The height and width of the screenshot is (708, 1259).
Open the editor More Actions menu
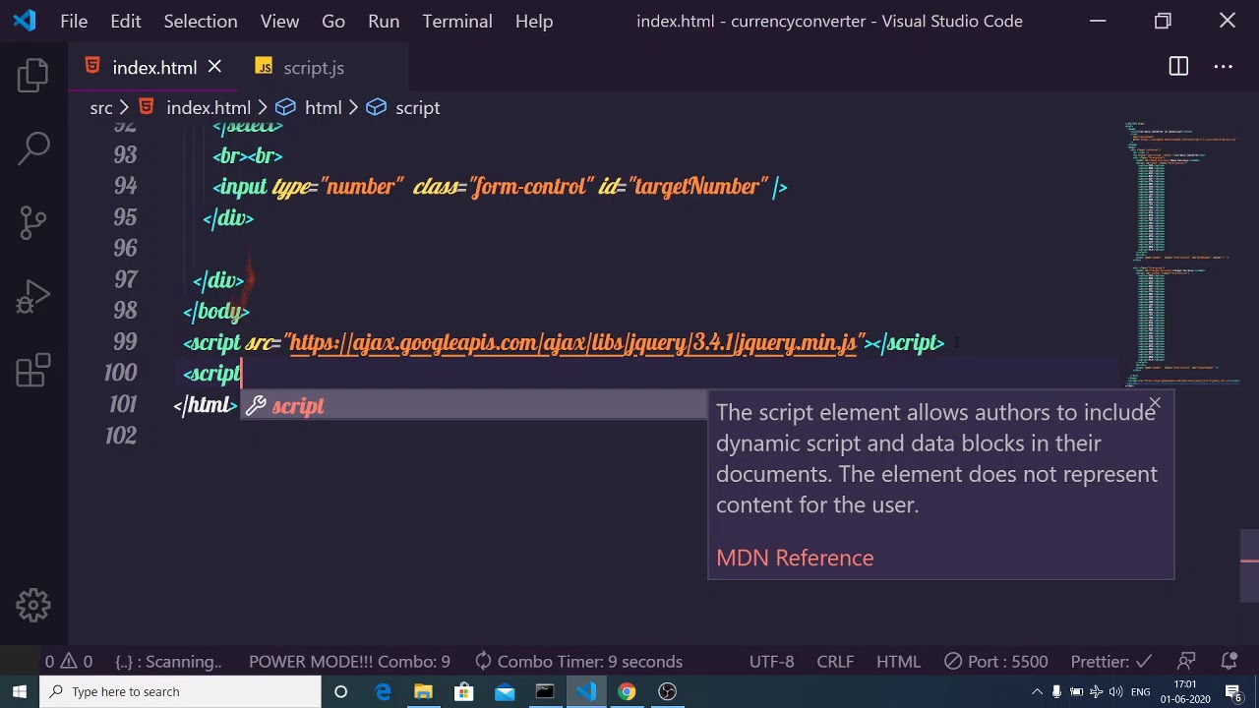click(x=1224, y=67)
